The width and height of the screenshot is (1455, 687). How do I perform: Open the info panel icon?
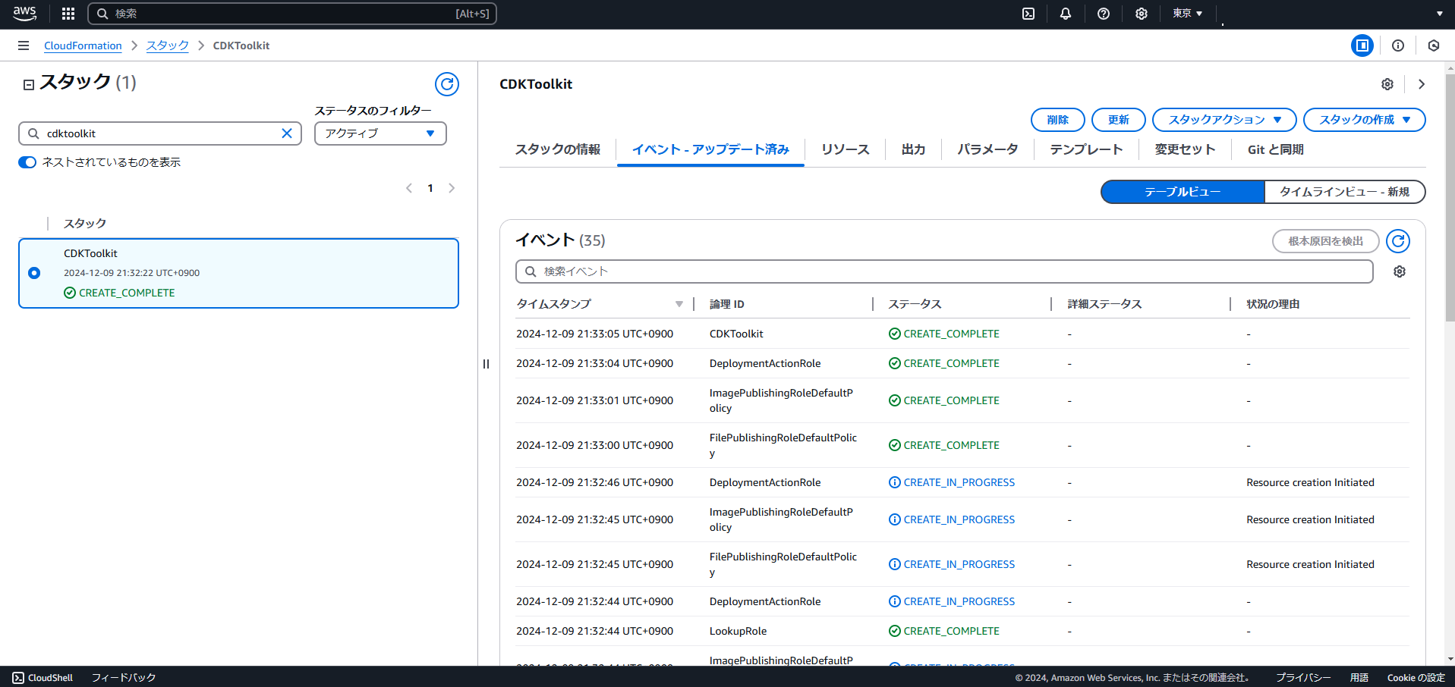point(1398,45)
